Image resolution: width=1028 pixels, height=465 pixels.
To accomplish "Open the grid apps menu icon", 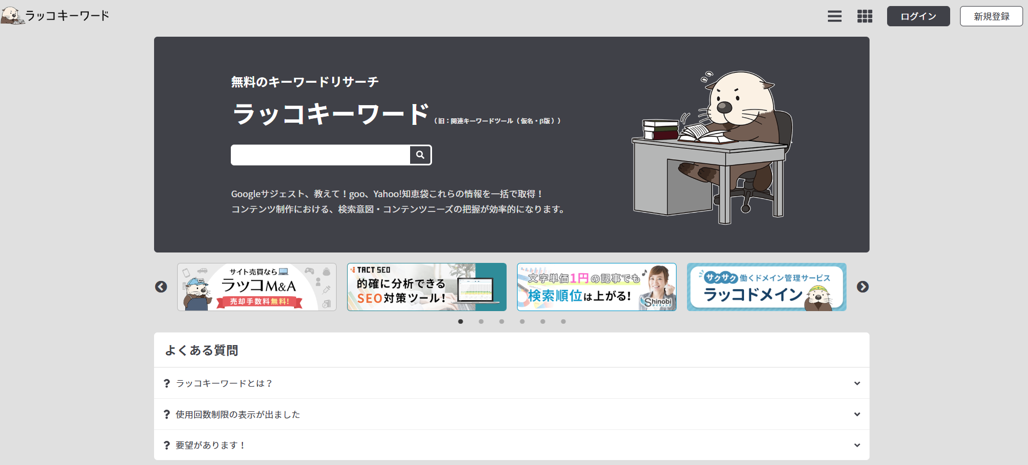I will pyautogui.click(x=865, y=16).
